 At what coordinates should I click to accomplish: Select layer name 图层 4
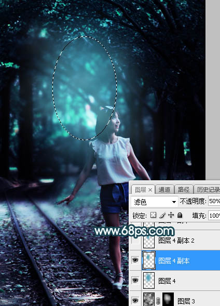click(x=167, y=281)
